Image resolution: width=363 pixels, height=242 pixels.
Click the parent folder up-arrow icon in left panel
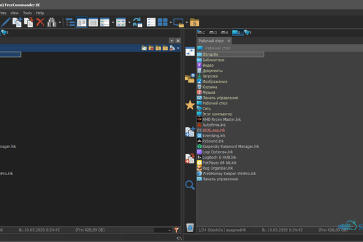(x=158, y=48)
